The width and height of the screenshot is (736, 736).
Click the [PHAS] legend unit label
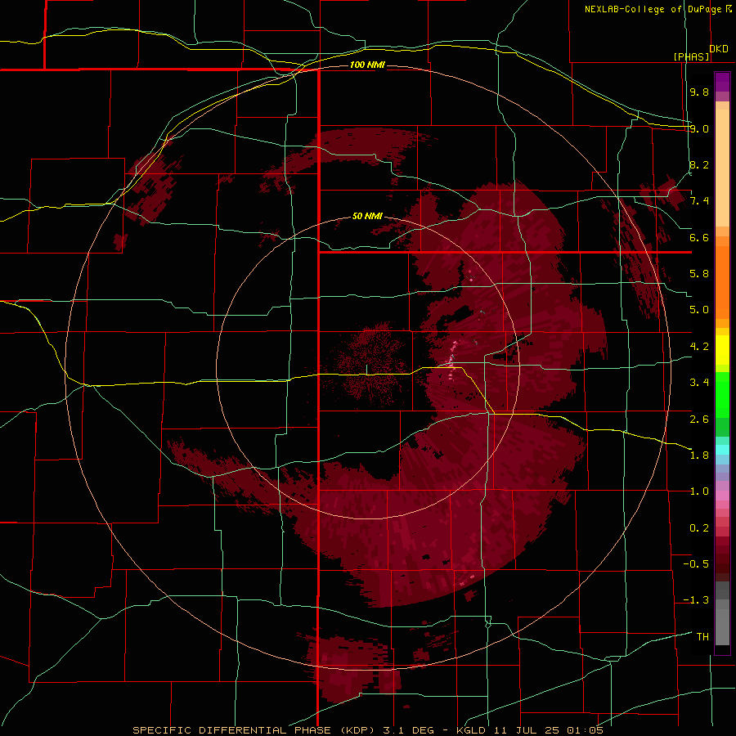click(691, 56)
